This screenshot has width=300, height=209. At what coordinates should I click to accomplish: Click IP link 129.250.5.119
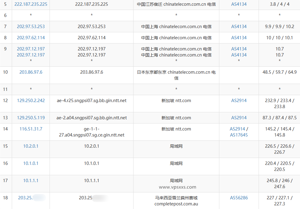[30, 118]
